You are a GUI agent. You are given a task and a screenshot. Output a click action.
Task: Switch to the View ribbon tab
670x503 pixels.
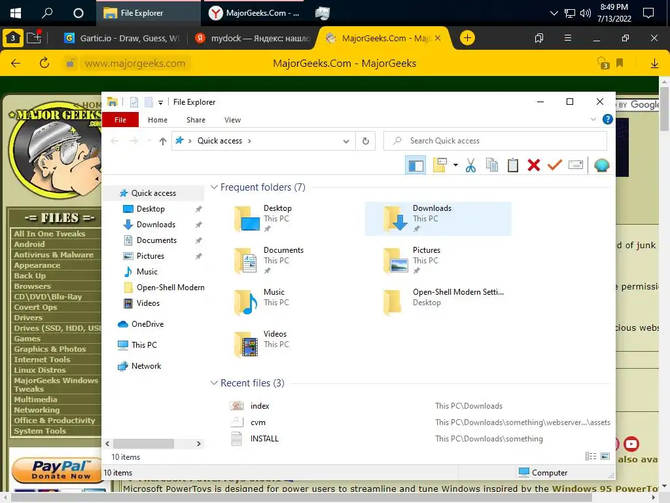232,120
